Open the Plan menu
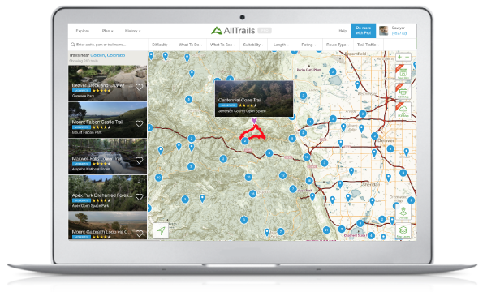The height and width of the screenshot is (292, 487). 107,31
